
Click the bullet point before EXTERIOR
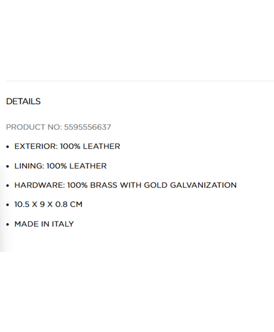tap(8, 147)
